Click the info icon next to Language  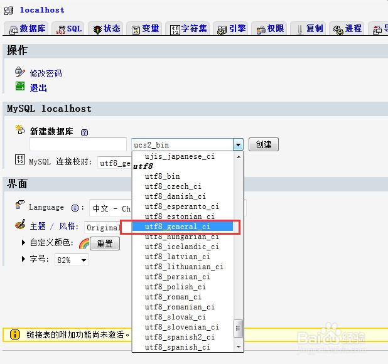(x=75, y=208)
